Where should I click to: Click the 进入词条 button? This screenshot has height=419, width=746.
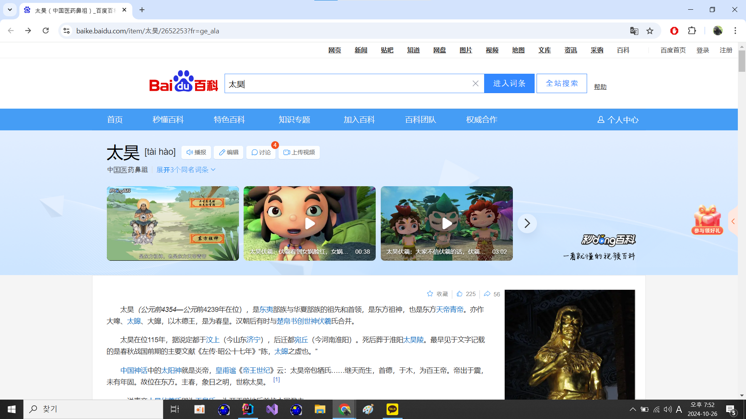(509, 83)
